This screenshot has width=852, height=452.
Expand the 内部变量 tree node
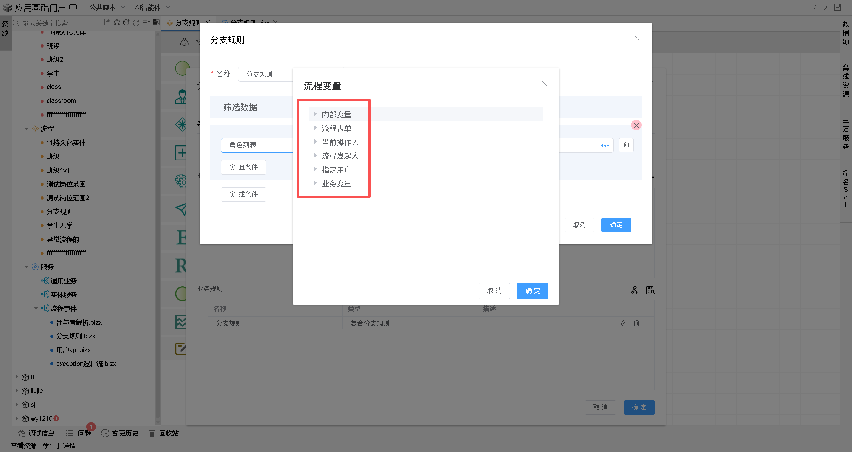pos(316,114)
